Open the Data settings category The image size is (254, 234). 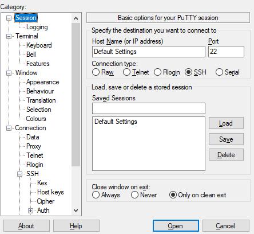[33, 137]
